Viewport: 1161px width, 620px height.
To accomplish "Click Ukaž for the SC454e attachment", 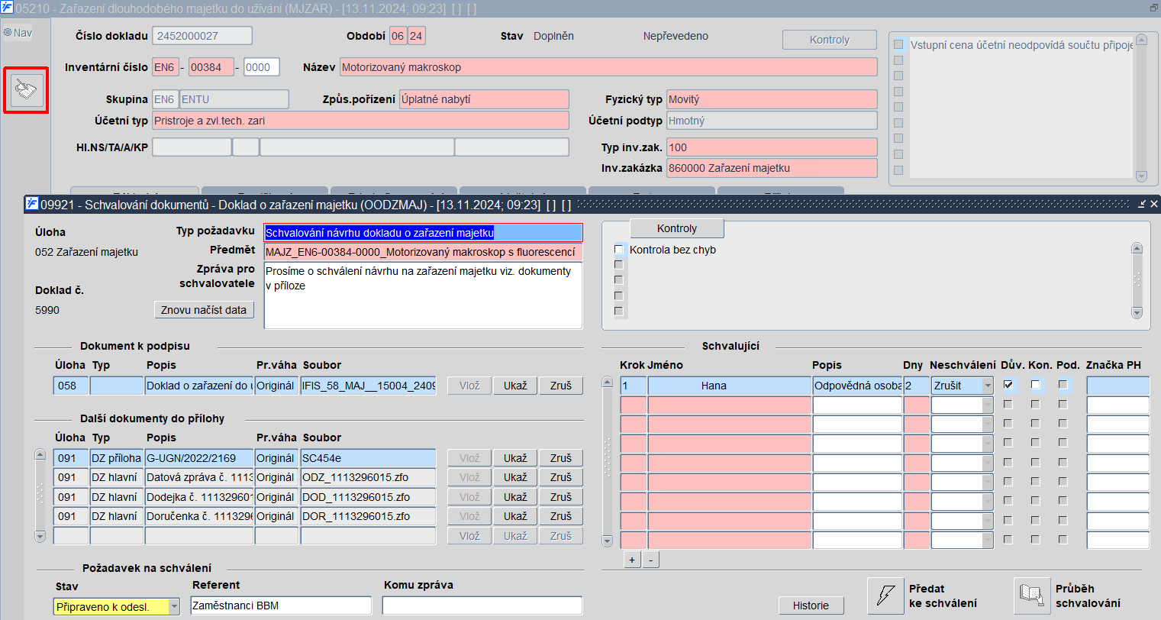I will (515, 458).
